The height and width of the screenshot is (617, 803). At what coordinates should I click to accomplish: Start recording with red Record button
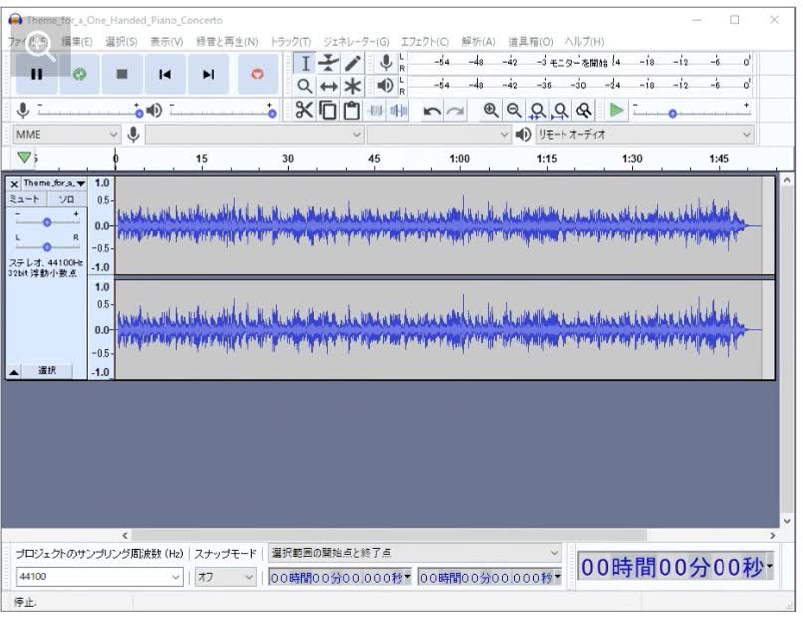point(257,75)
